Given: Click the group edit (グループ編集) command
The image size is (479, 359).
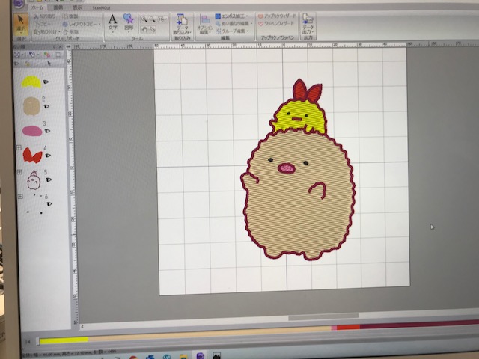Looking at the screenshot, I should tap(232, 31).
